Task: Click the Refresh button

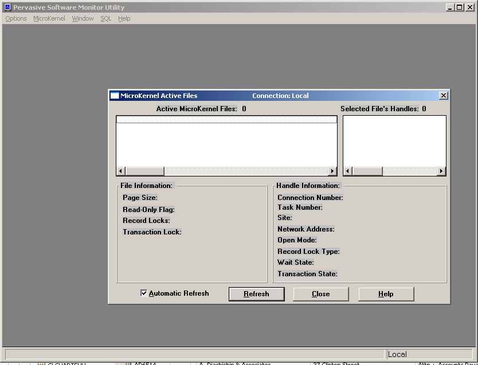Action: [x=256, y=294]
